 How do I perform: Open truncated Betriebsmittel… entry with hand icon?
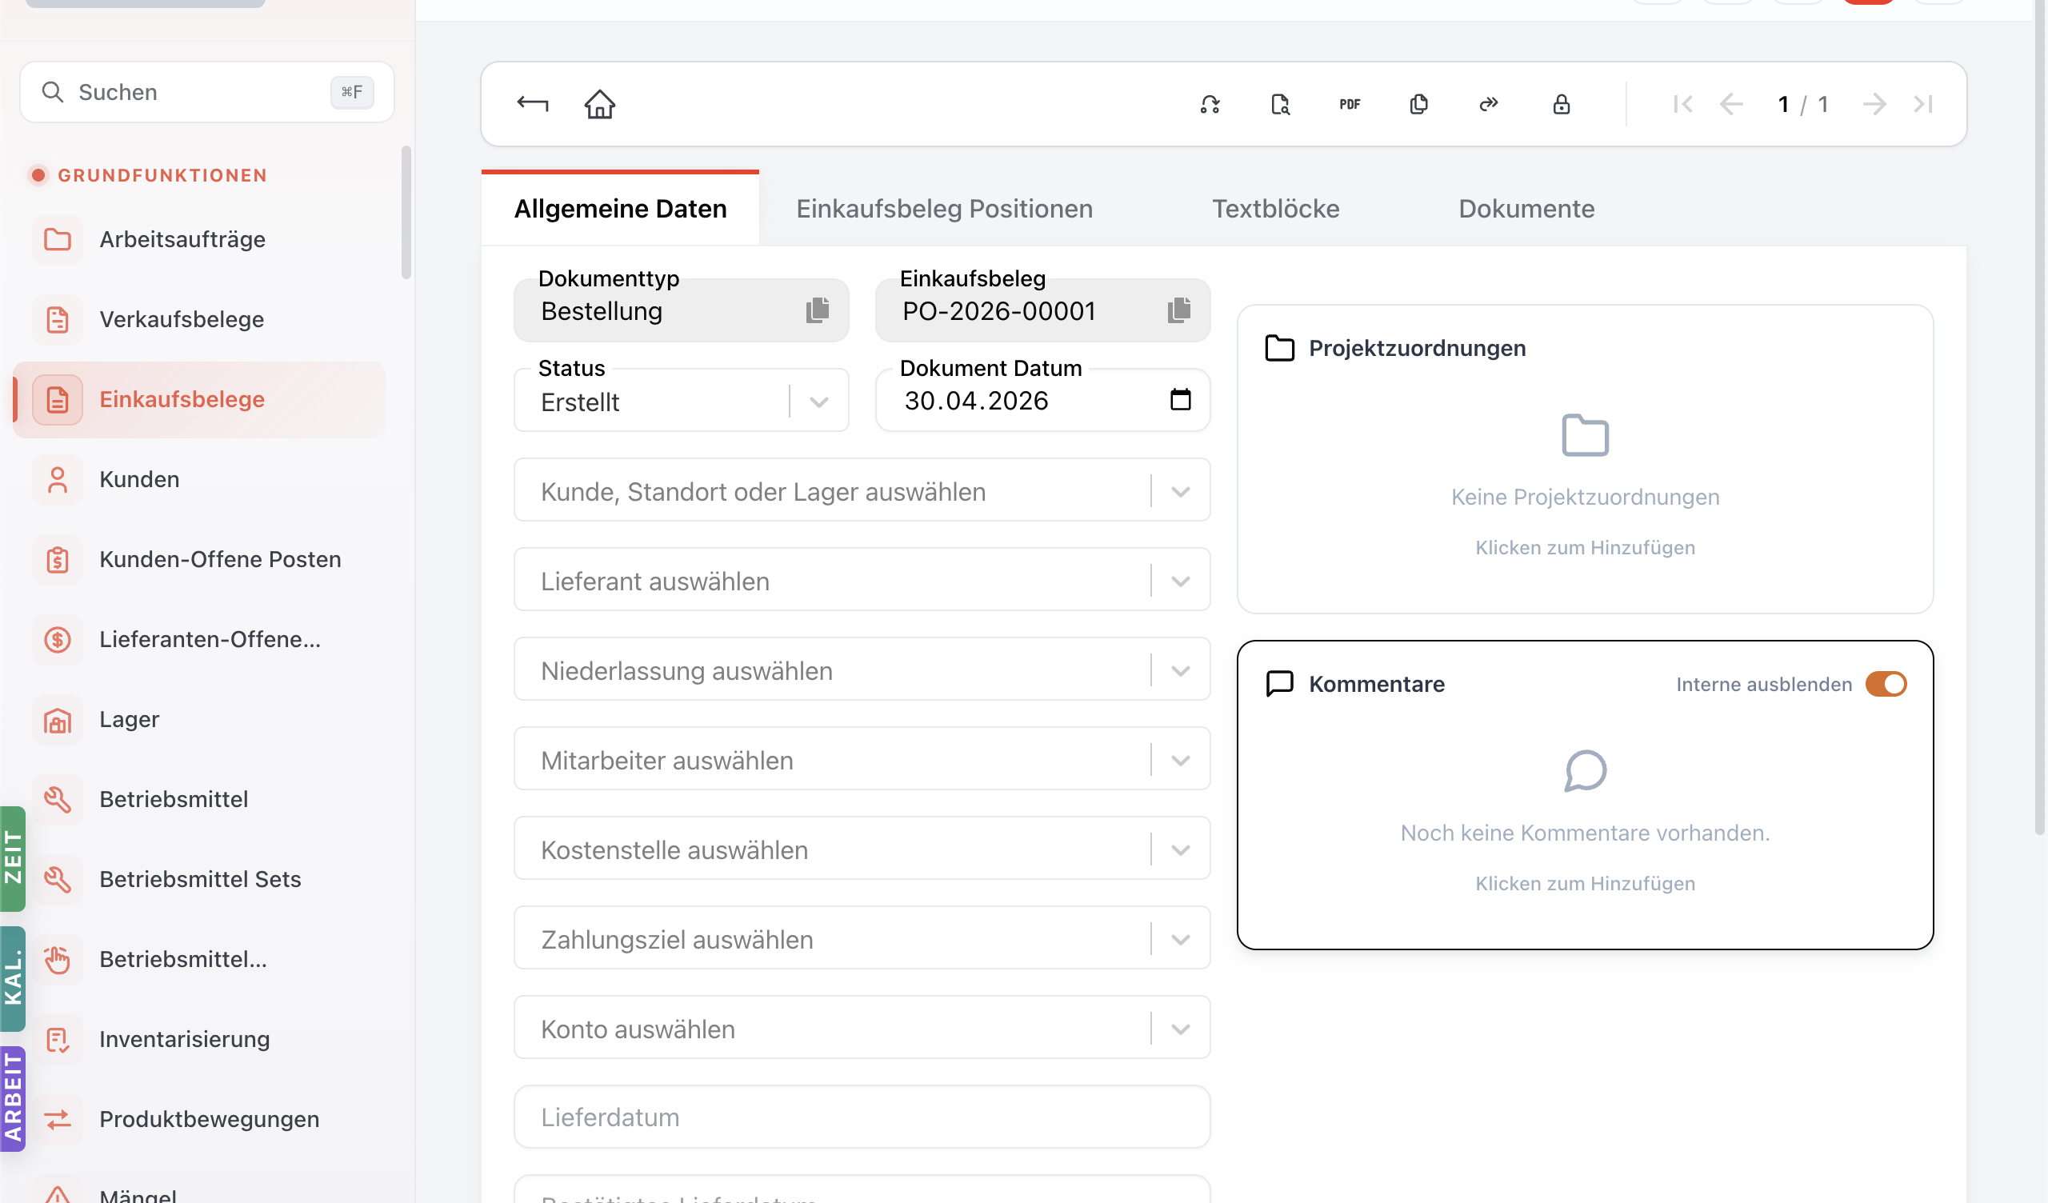(x=199, y=959)
